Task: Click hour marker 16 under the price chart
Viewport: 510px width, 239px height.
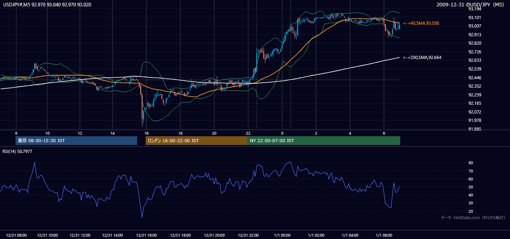Action: click(x=146, y=133)
